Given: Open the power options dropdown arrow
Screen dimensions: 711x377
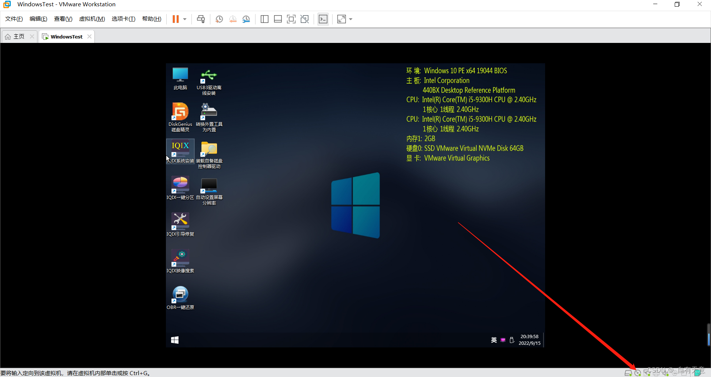Looking at the screenshot, I should (185, 19).
